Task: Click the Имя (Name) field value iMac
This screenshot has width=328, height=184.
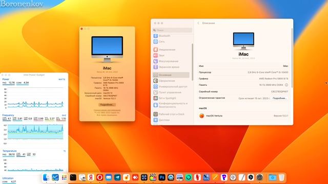Action: 285,66
